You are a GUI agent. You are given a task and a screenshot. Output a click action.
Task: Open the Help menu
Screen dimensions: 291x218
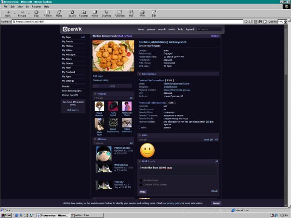[x=47, y=7]
